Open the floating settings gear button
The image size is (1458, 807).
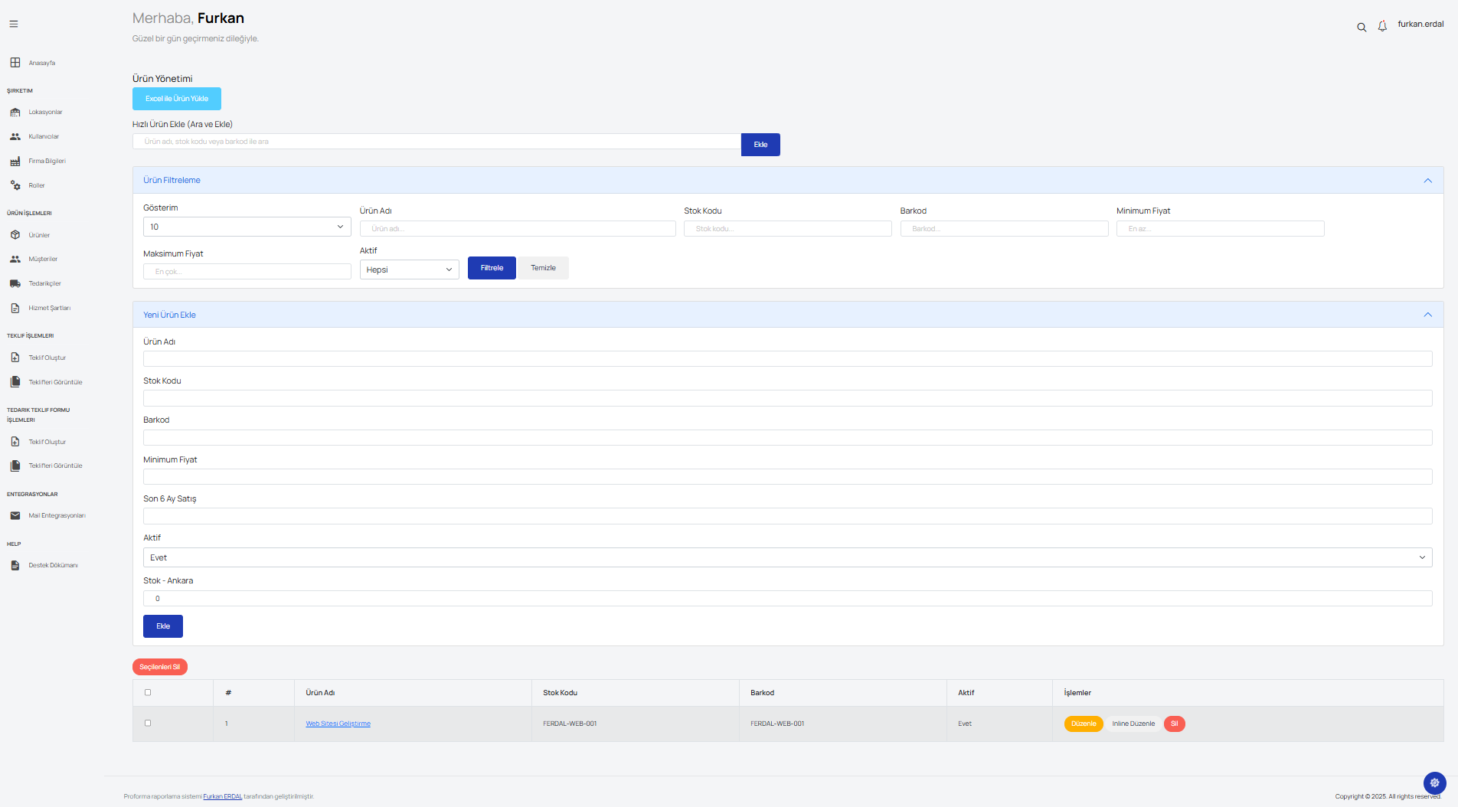tap(1434, 782)
